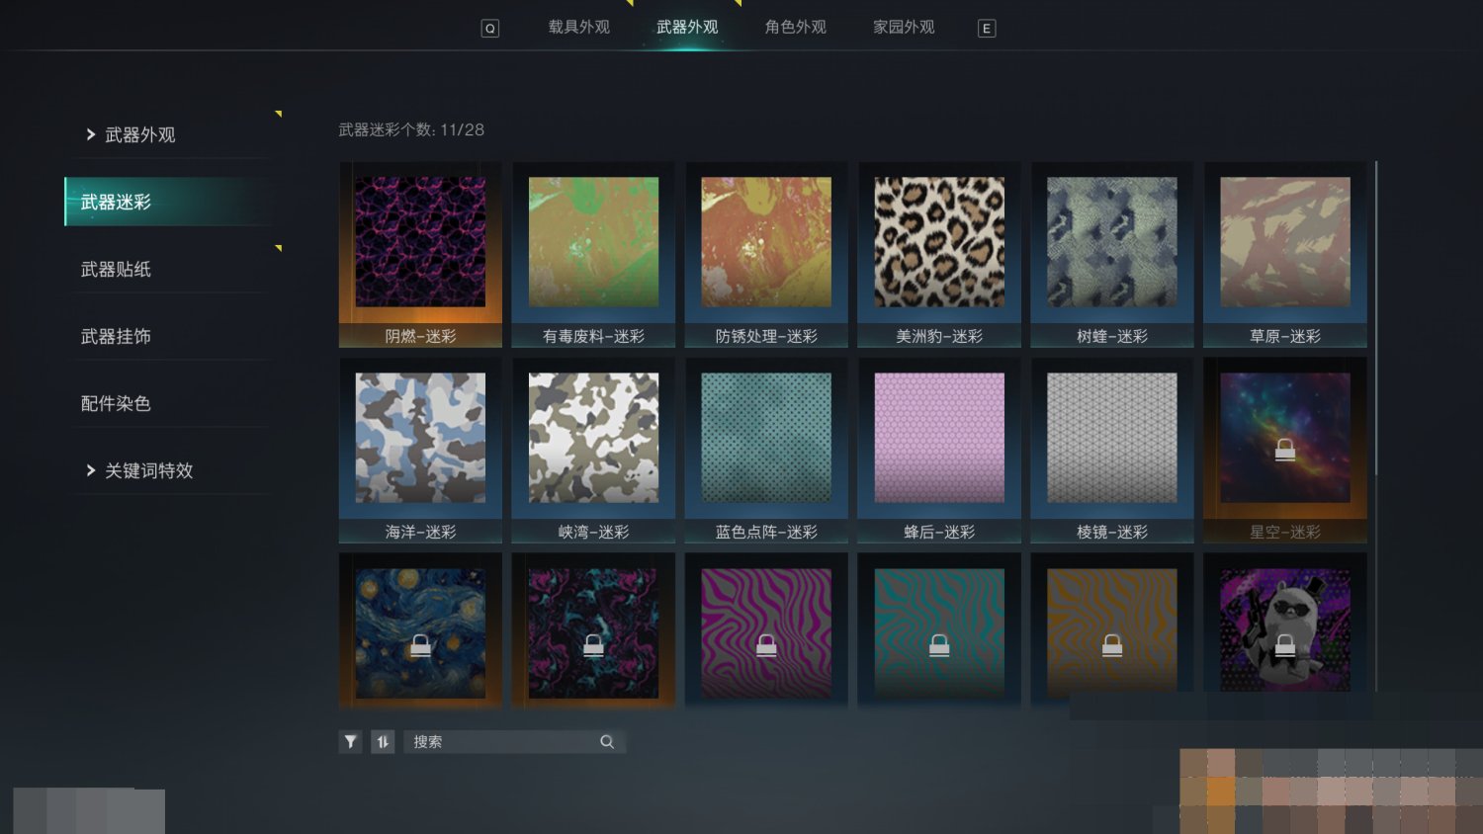Choose the 蓝色点阵-迷彩 camo
This screenshot has height=834, width=1483.
tap(766, 451)
